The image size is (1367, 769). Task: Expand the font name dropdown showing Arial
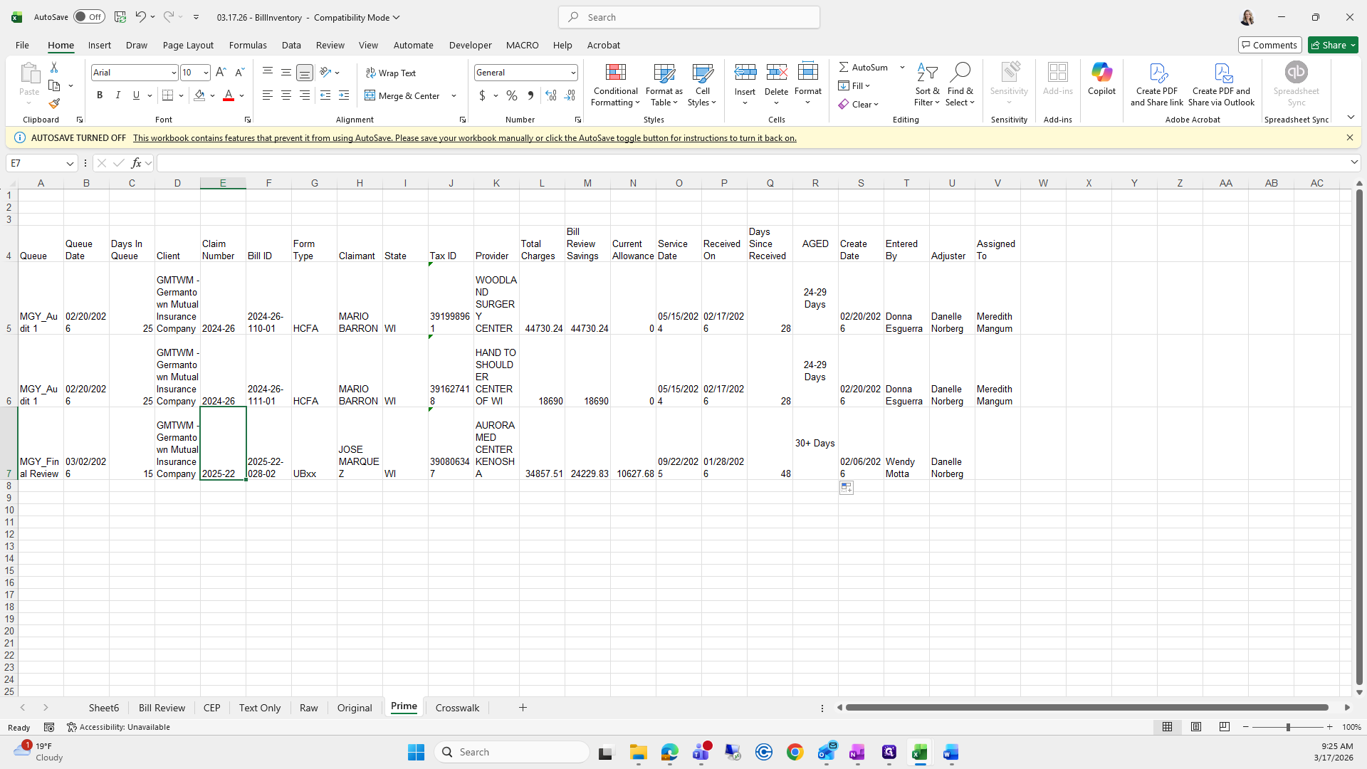[x=173, y=73]
